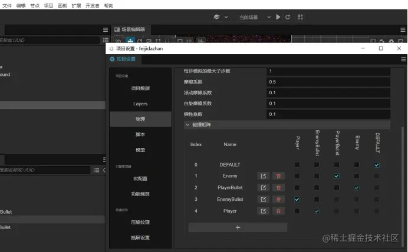408x252 pixels.
Task: Select the move gizmo tool in scene editor
Action: coord(130,41)
